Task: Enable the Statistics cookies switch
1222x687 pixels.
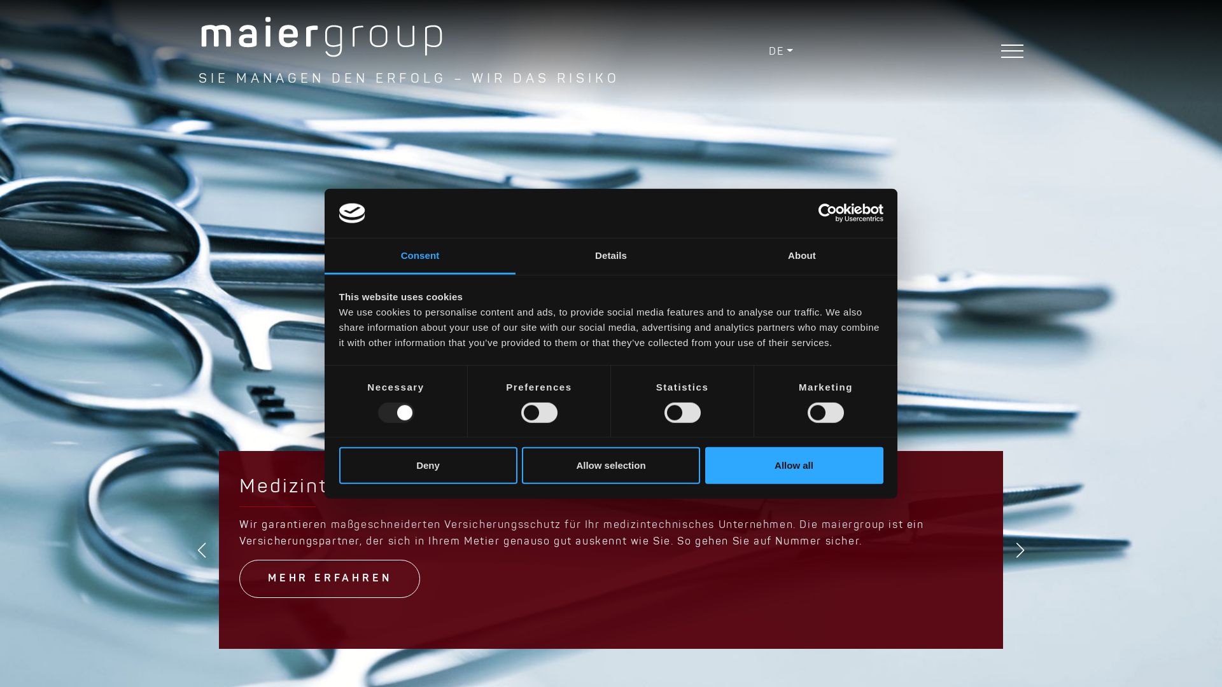Action: pyautogui.click(x=682, y=413)
